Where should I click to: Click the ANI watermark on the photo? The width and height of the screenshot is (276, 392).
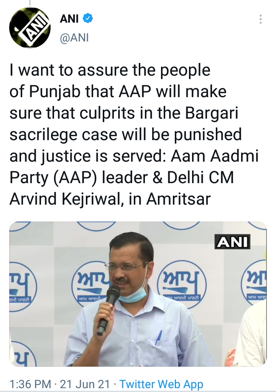pos(232,242)
